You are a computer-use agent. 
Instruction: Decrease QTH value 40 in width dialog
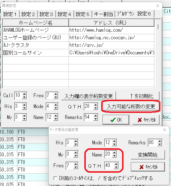[x=116, y=167]
